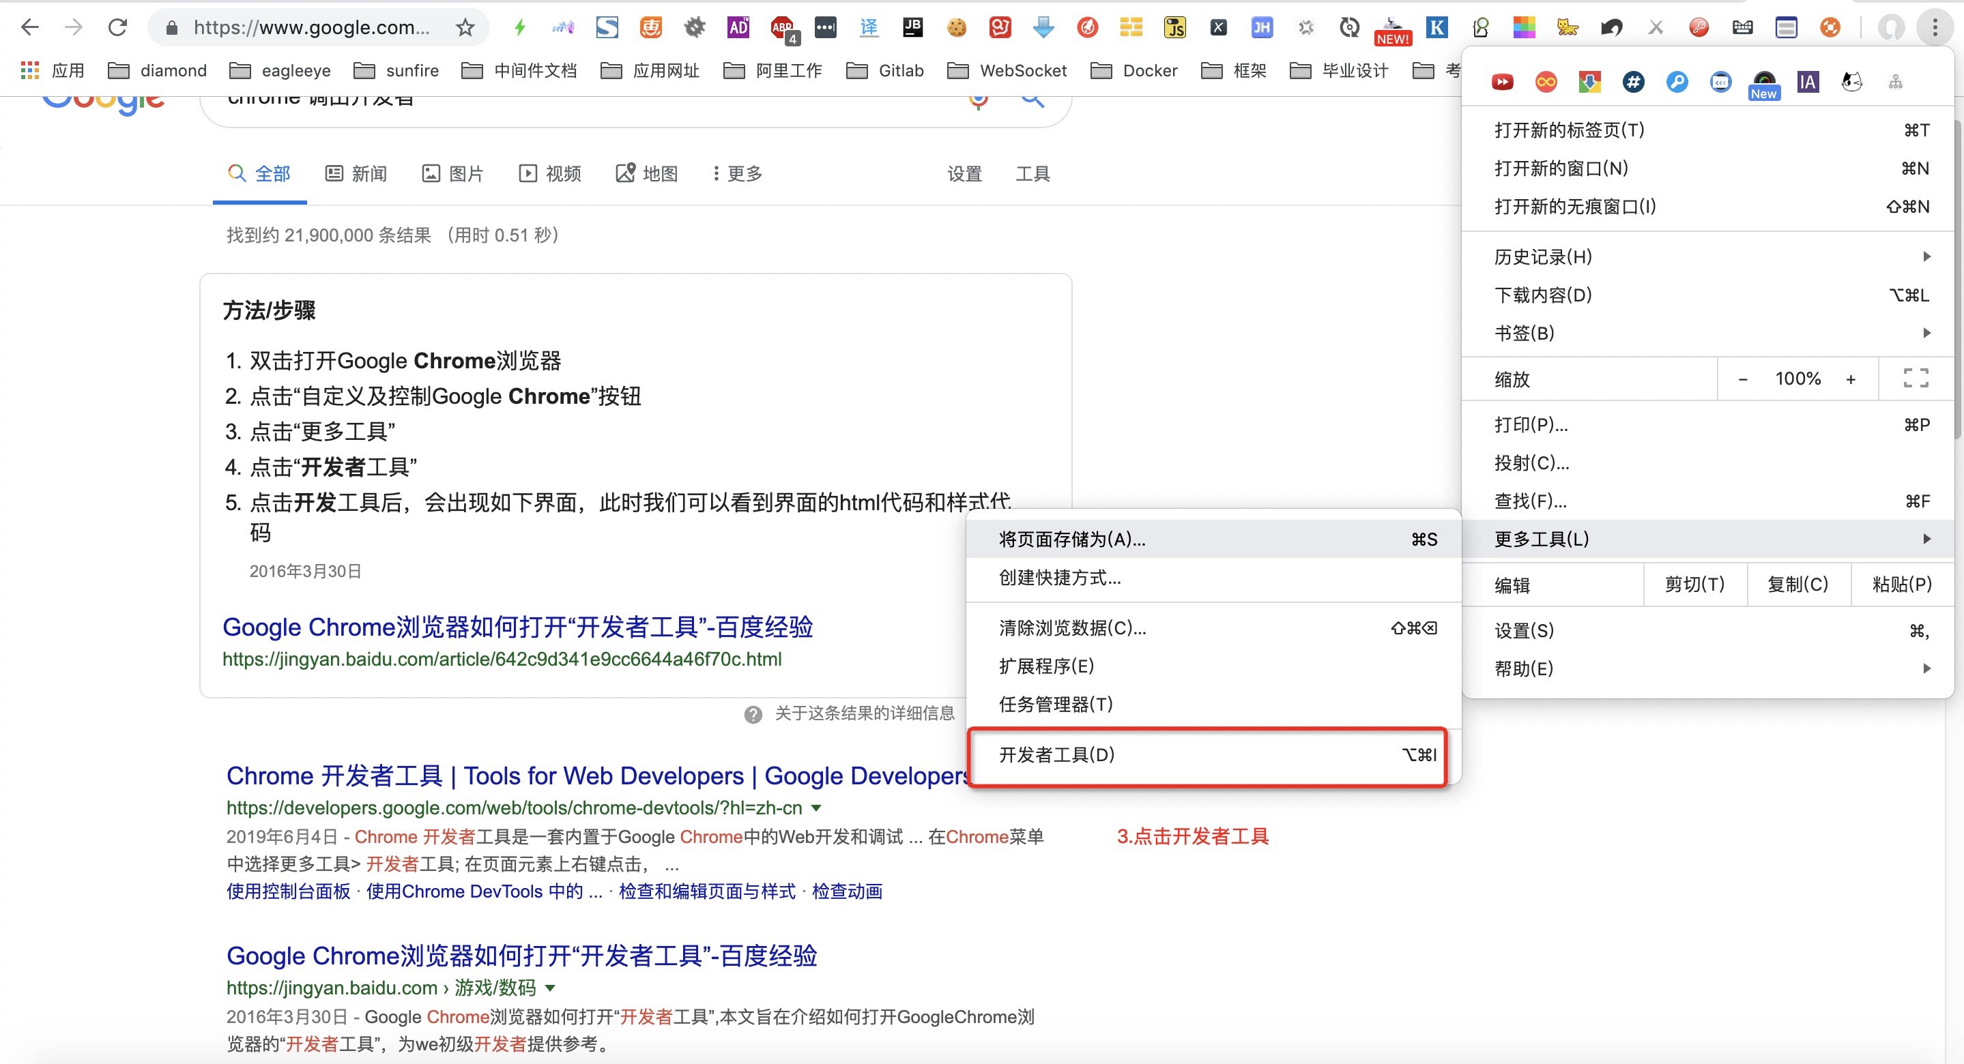
Task: Open the Apps grid icon in bookmarks bar
Action: coord(30,70)
